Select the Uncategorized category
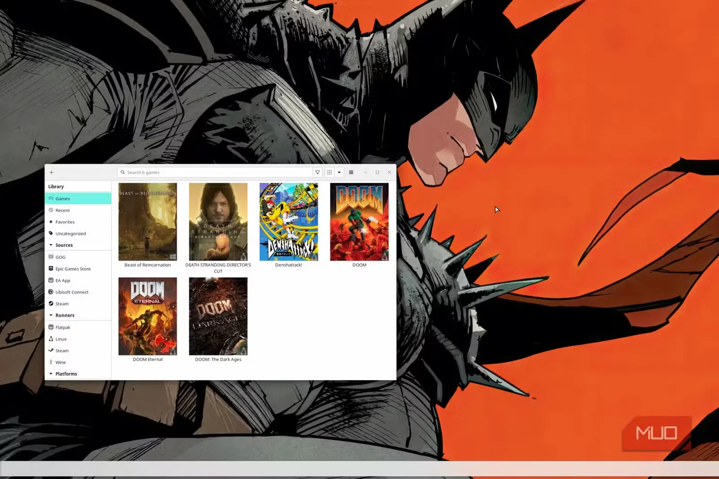 point(78,233)
